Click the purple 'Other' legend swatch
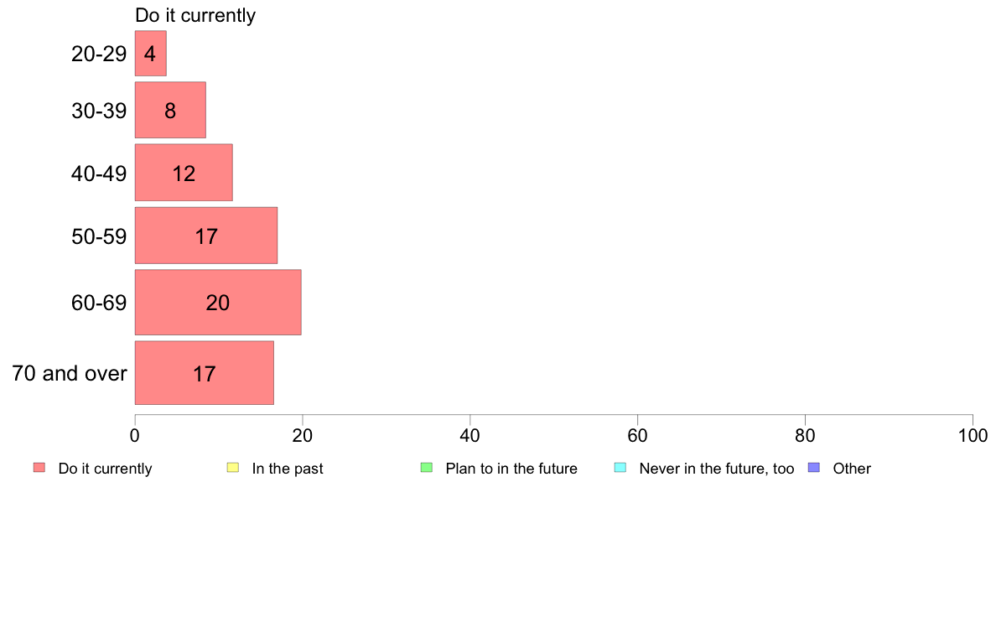 point(814,468)
